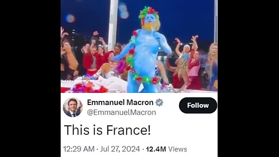The height and width of the screenshot is (157, 279).
Task: Click the glowing light orb on the top-left of the video
Action: click(x=70, y=18)
